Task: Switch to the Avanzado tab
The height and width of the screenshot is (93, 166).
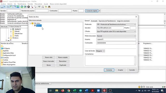Action: [94, 21]
